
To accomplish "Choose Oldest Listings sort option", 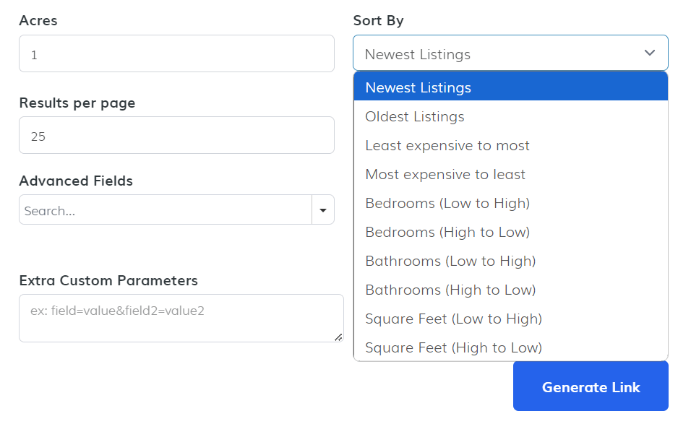I will (x=510, y=116).
